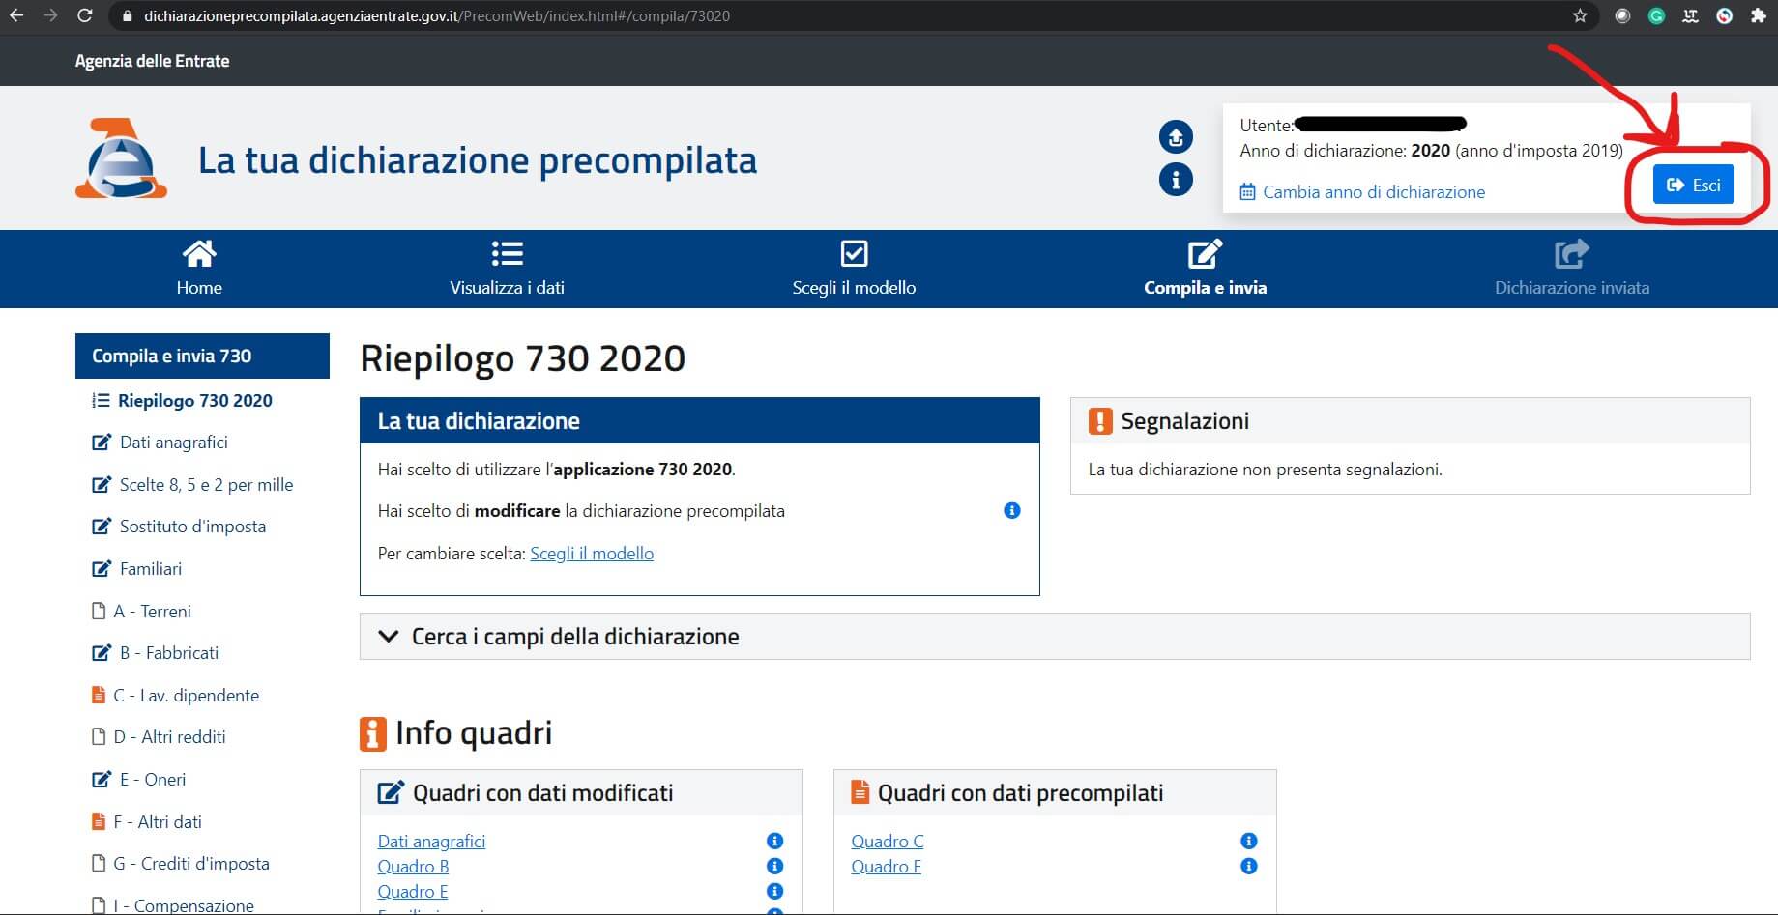The image size is (1778, 915).
Task: Click Cambia anno di dichiarazione link
Action: (x=1373, y=192)
